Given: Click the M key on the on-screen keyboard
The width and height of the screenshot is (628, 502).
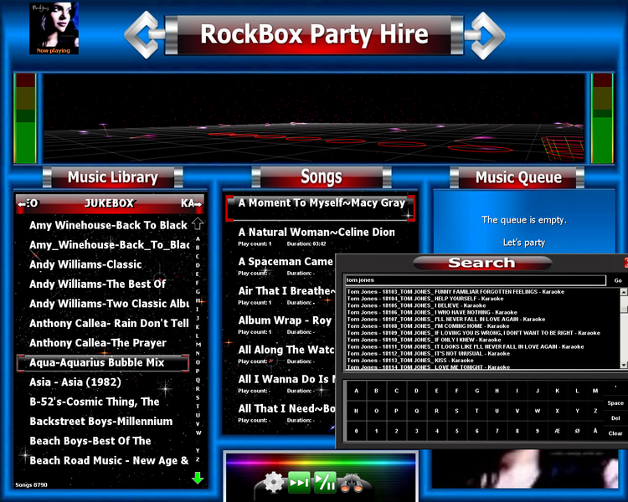Looking at the screenshot, I should [595, 391].
